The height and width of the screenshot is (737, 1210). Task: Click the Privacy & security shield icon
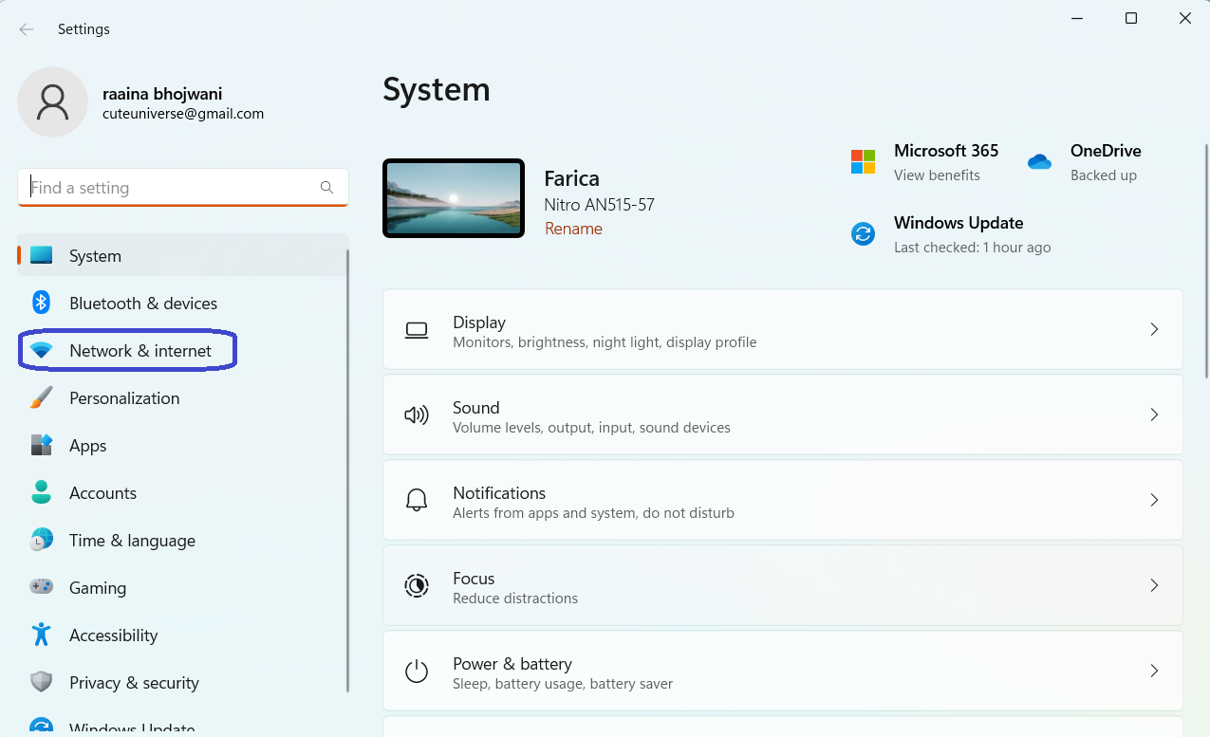tap(41, 682)
